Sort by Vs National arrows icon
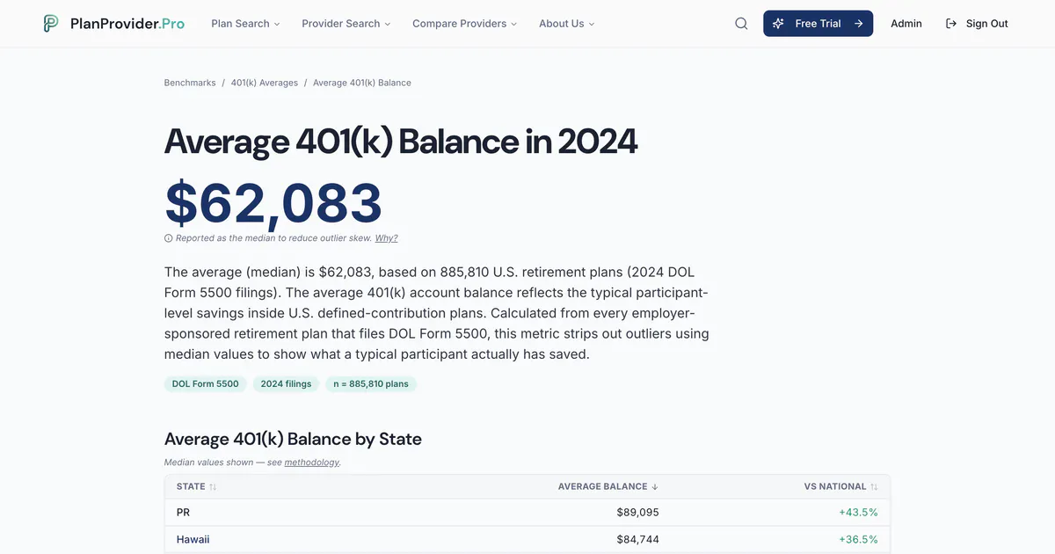This screenshot has height=554, width=1055. (x=874, y=486)
